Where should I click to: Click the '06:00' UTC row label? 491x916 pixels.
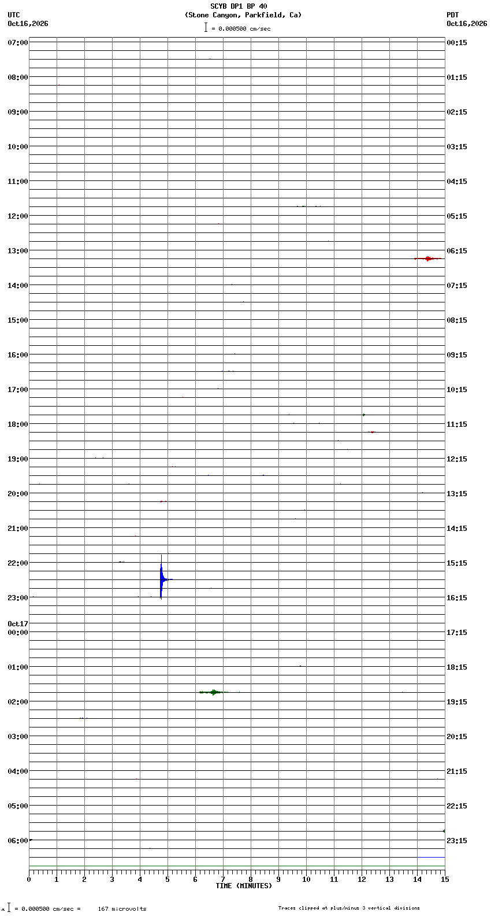[17, 841]
